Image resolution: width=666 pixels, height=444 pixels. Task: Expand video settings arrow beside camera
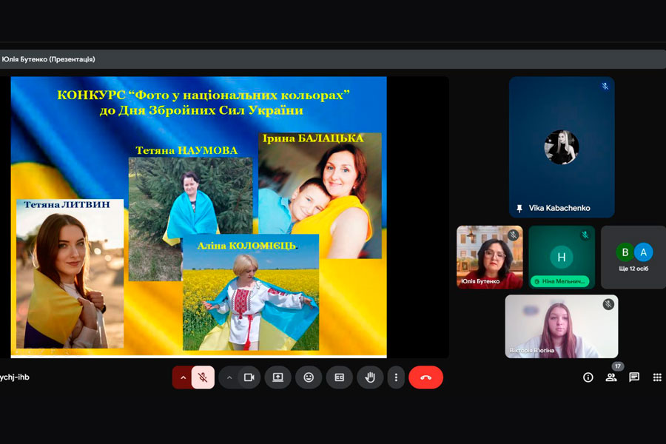click(229, 377)
